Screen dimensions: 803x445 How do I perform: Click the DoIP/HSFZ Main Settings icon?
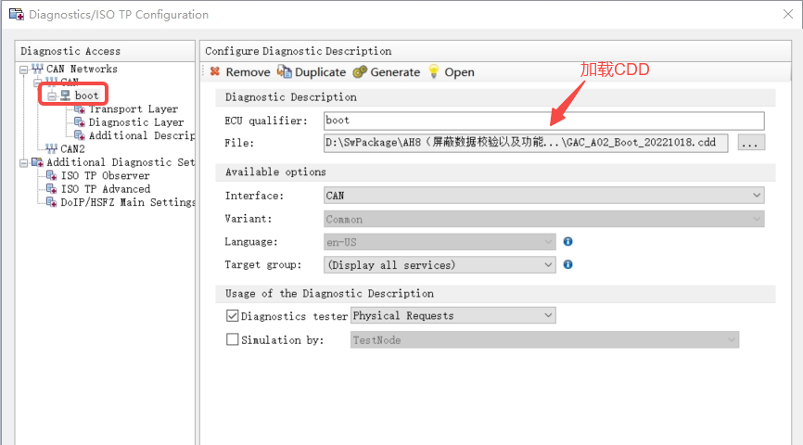[51, 202]
